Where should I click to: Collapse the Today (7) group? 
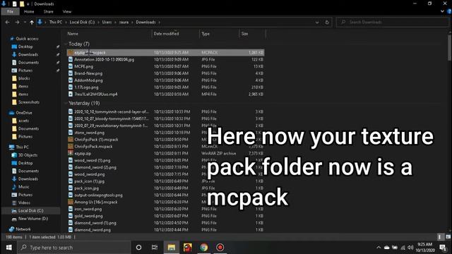(x=66, y=44)
